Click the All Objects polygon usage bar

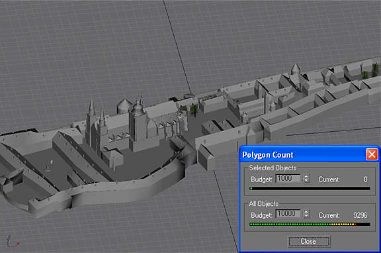(310, 224)
